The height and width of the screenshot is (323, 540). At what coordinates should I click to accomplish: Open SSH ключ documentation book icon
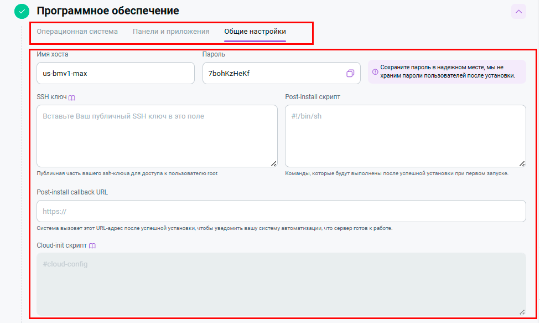coord(72,98)
